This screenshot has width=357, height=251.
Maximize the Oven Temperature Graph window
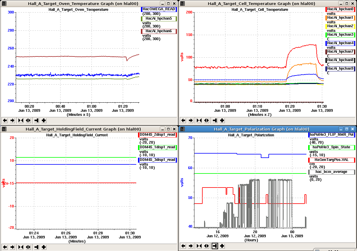click(168, 4)
